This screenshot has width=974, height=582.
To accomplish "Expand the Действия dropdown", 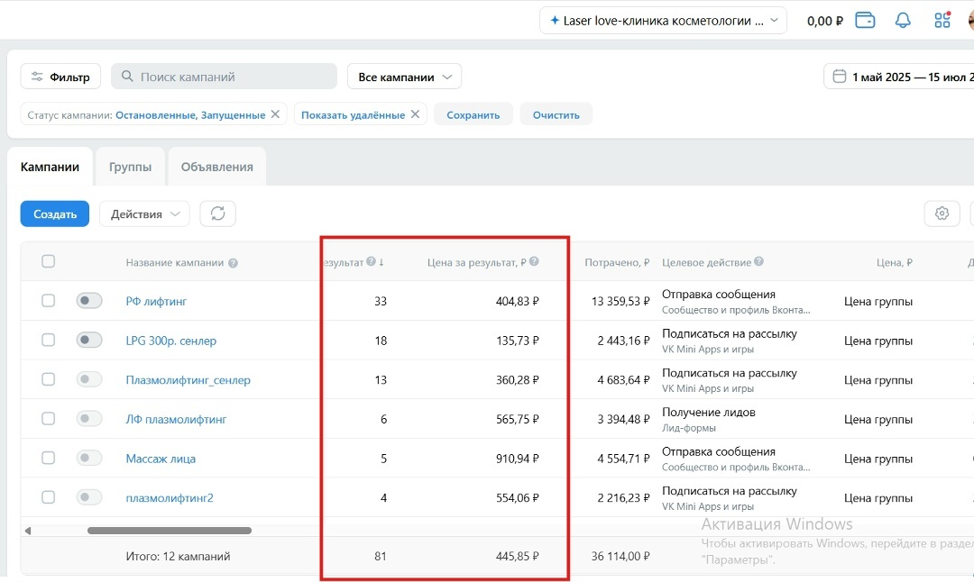I will (144, 214).
